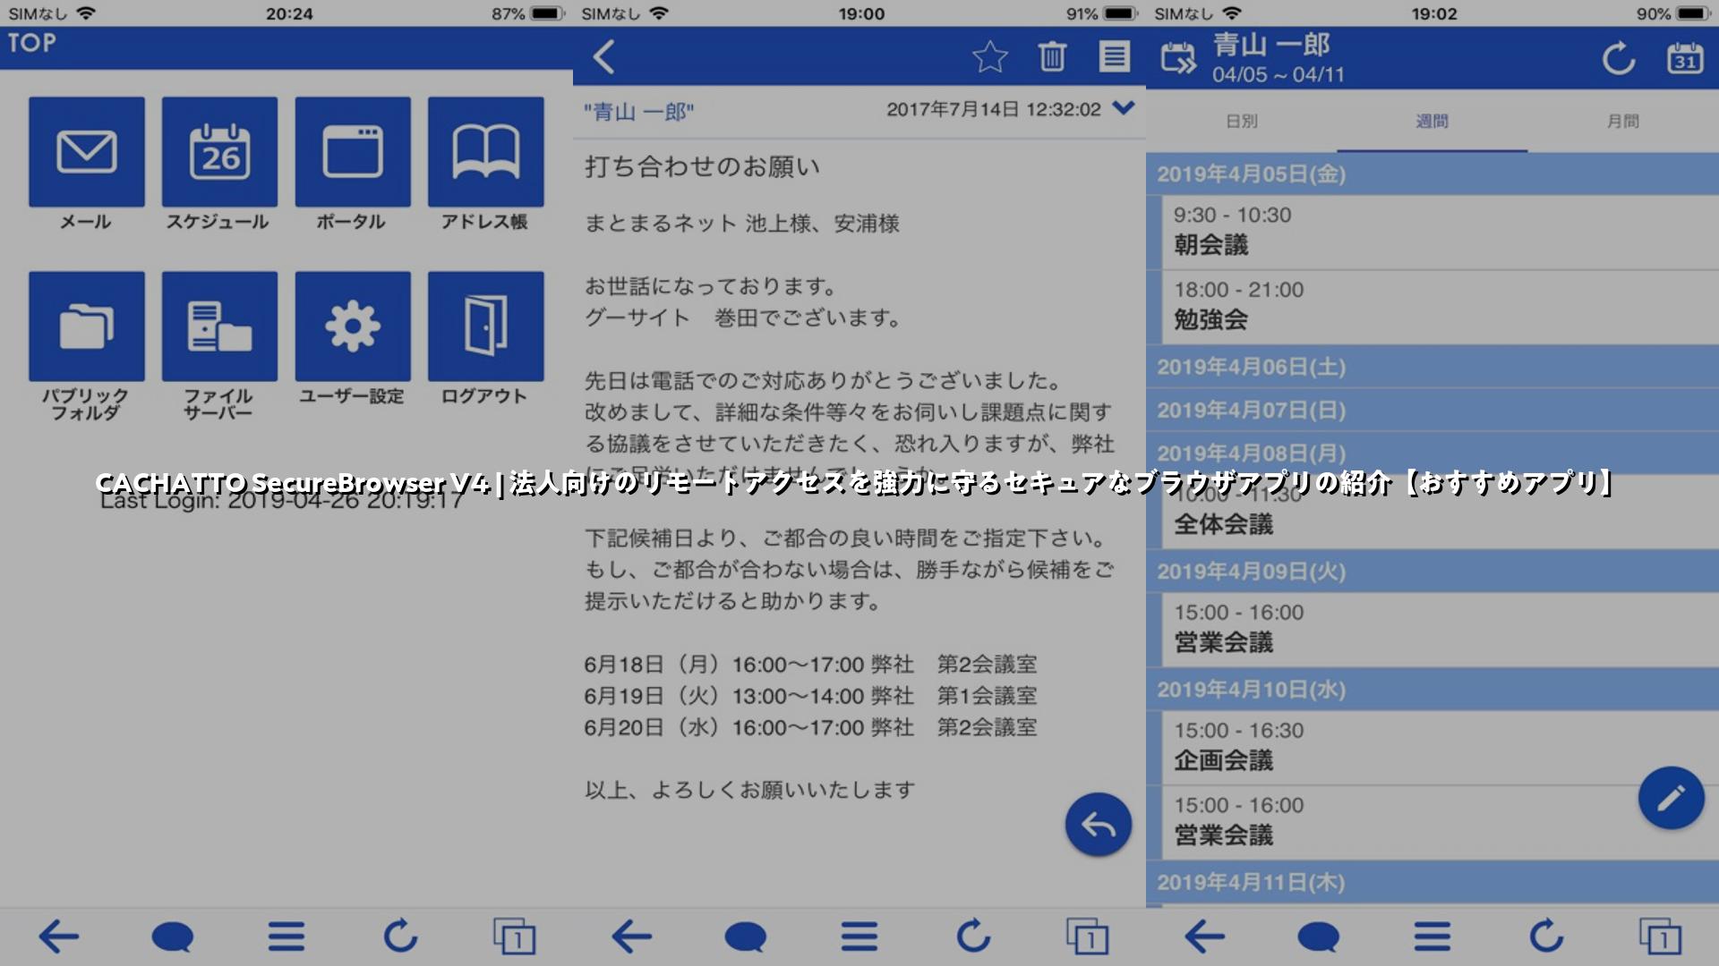Select the 2019年4月06日(土) header
The width and height of the screenshot is (1719, 966).
point(1432,367)
